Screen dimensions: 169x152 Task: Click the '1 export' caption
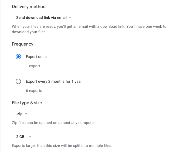(x=33, y=66)
